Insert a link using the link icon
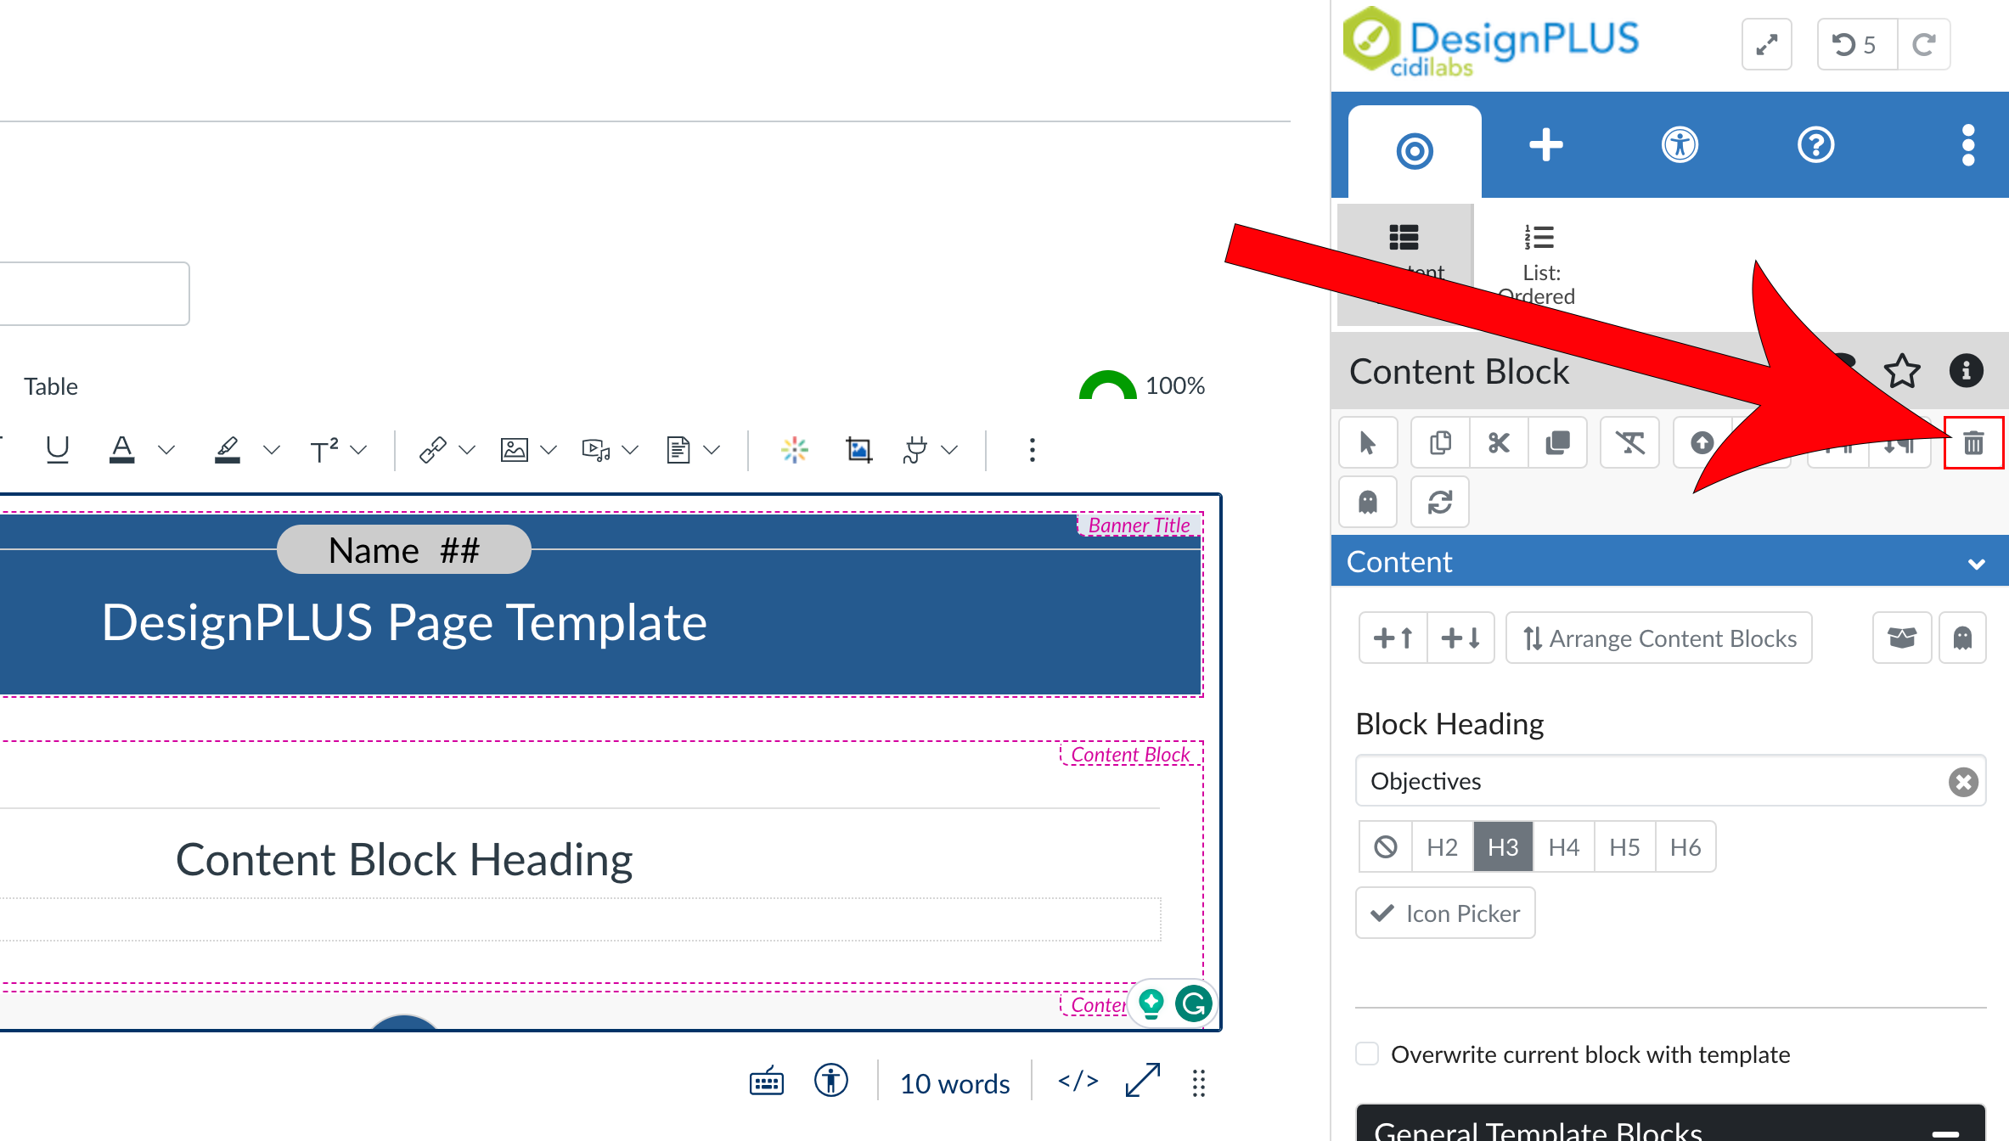 [x=434, y=449]
